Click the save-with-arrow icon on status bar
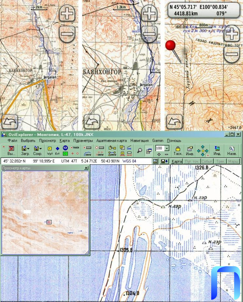 tap(164, 161)
